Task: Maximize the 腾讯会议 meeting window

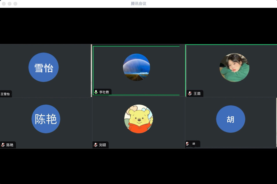Action: 15,4
